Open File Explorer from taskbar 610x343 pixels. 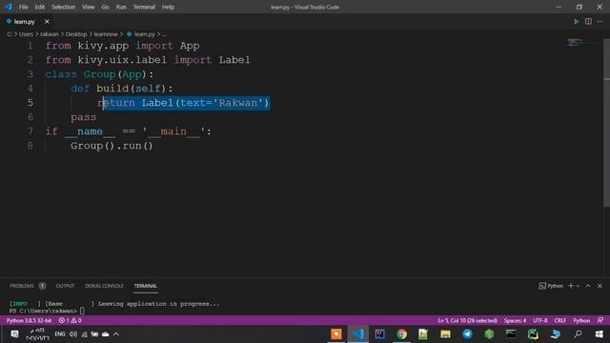[445, 334]
